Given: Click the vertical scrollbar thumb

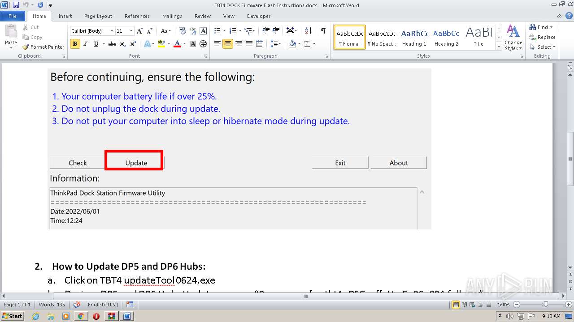Looking at the screenshot, I should click(x=570, y=159).
